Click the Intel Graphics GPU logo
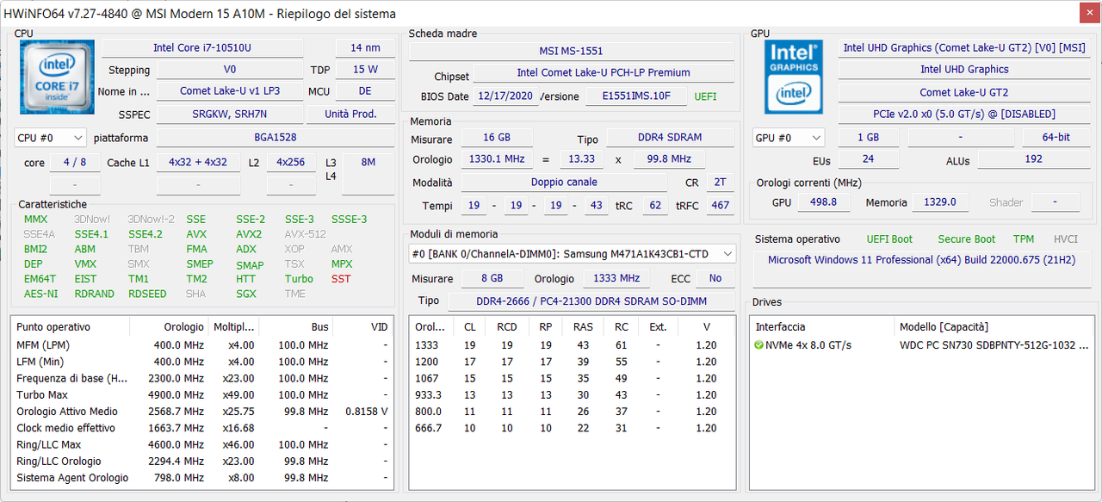Image resolution: width=1102 pixels, height=502 pixels. click(794, 76)
